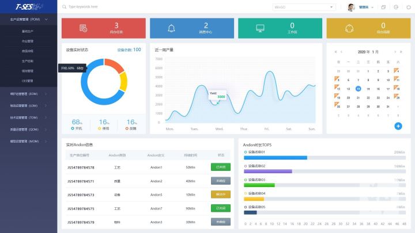
Task: Click the power icon in the top-right corner
Action: click(409, 7)
